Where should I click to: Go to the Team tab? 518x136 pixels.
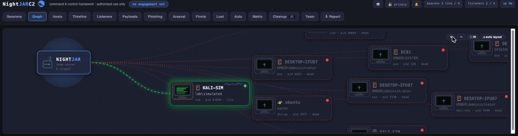tap(310, 16)
